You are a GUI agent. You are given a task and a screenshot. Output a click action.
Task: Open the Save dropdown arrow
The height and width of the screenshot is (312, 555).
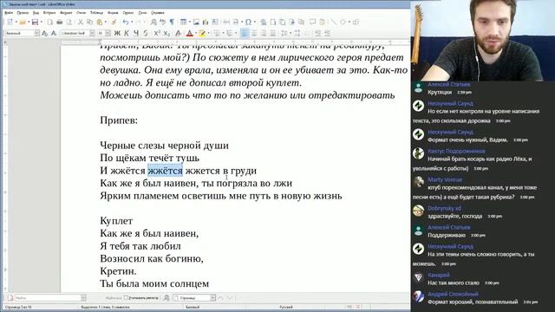41,23
